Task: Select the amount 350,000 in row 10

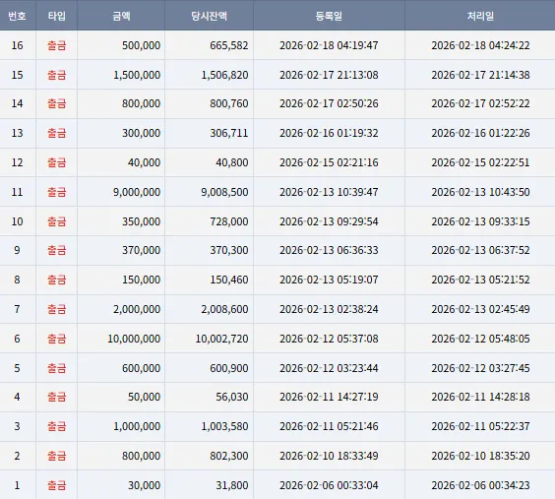Action: (x=142, y=221)
